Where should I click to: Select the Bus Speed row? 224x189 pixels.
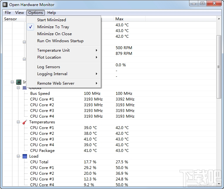point(109,94)
